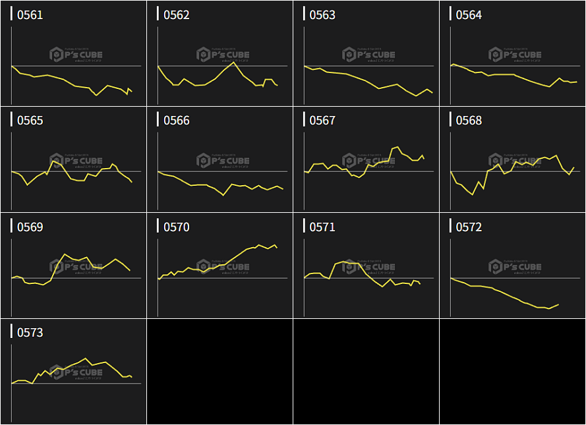The image size is (586, 425).
Task: Click the "0568" number label
Action: coord(469,121)
